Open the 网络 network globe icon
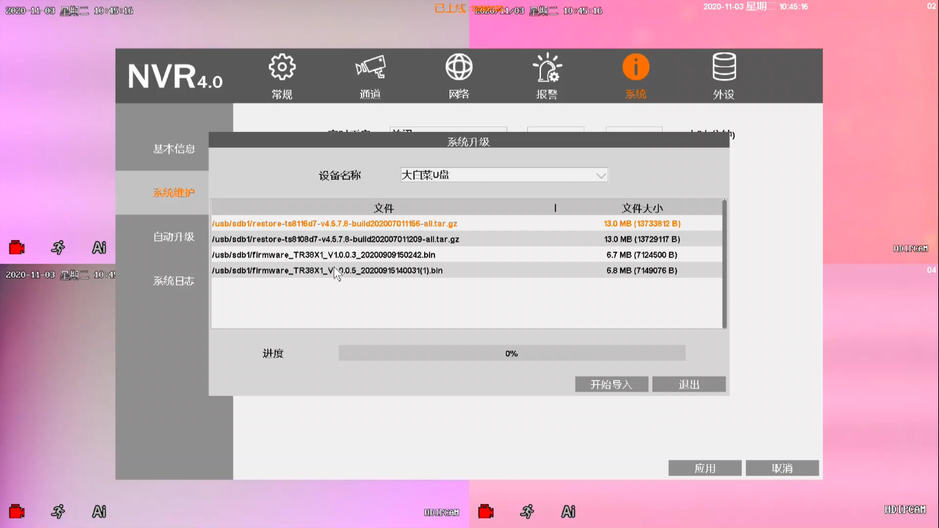 click(459, 67)
